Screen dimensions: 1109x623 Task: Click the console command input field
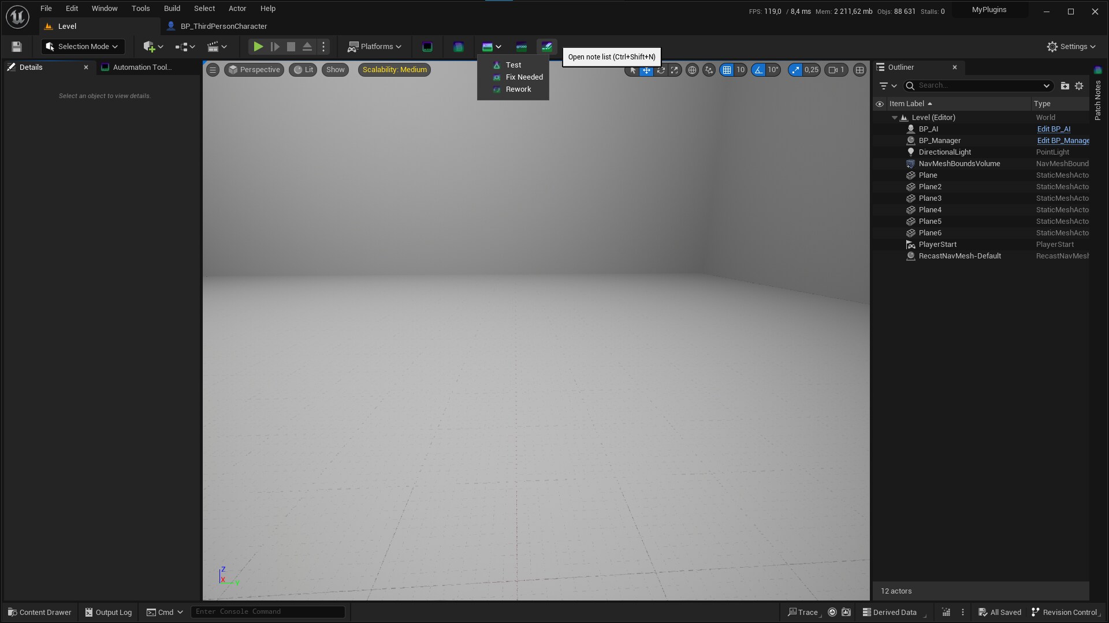(268, 612)
